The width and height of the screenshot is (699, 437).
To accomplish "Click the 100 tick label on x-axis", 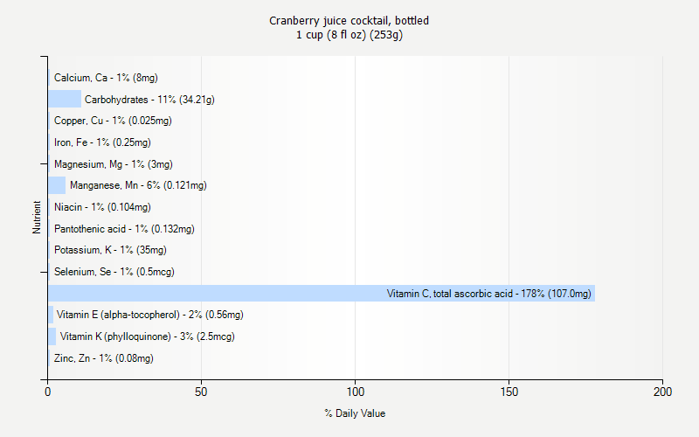I will (x=356, y=392).
